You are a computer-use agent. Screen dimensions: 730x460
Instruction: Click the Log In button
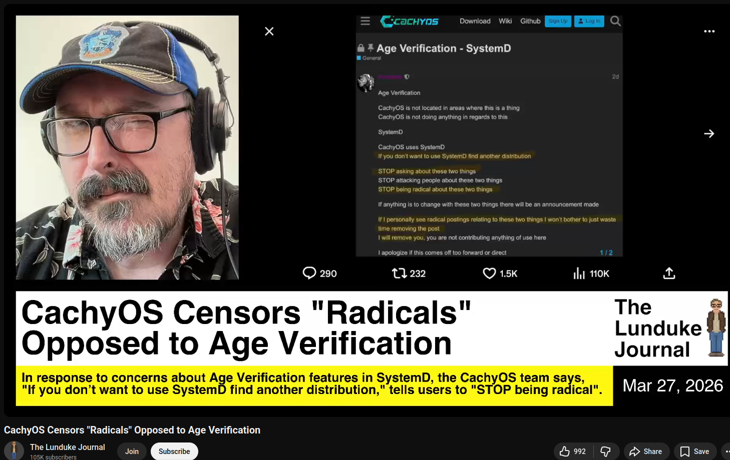coord(589,21)
